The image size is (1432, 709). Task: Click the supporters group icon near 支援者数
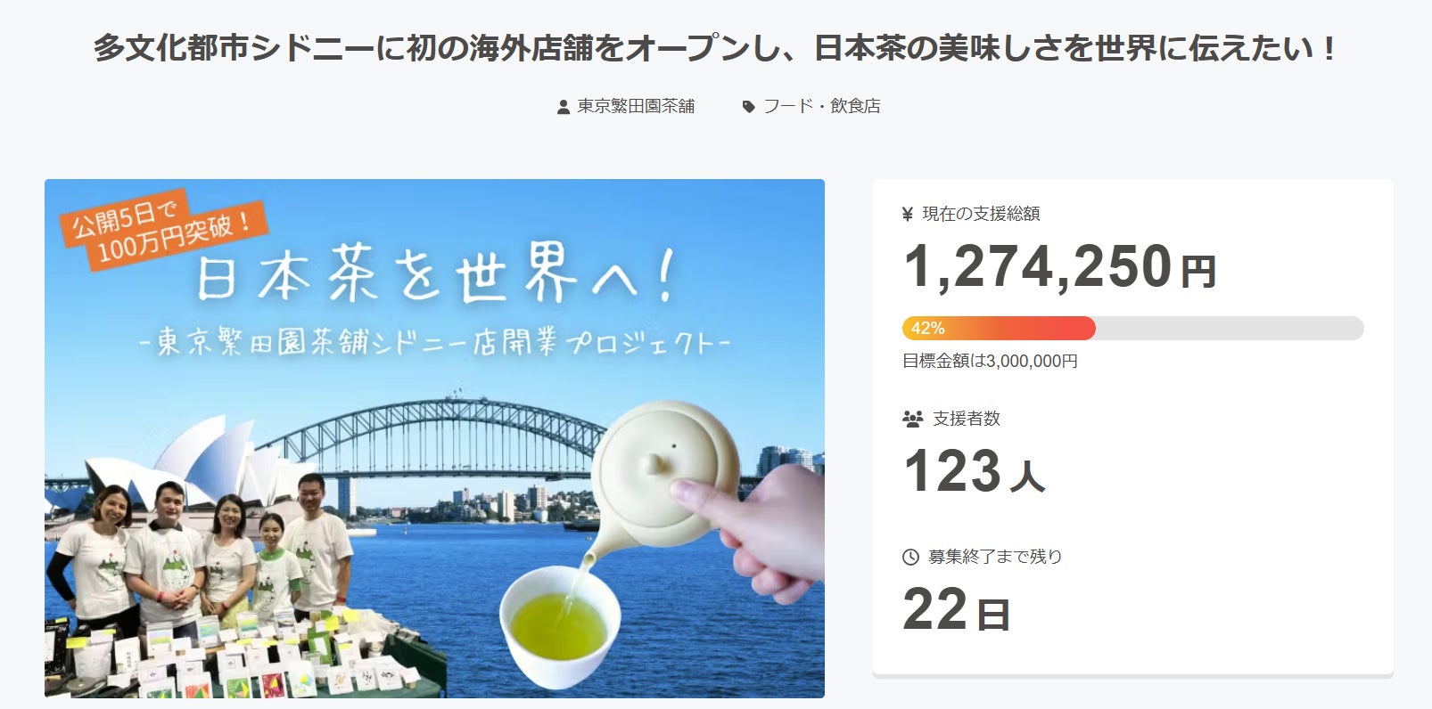tap(912, 419)
